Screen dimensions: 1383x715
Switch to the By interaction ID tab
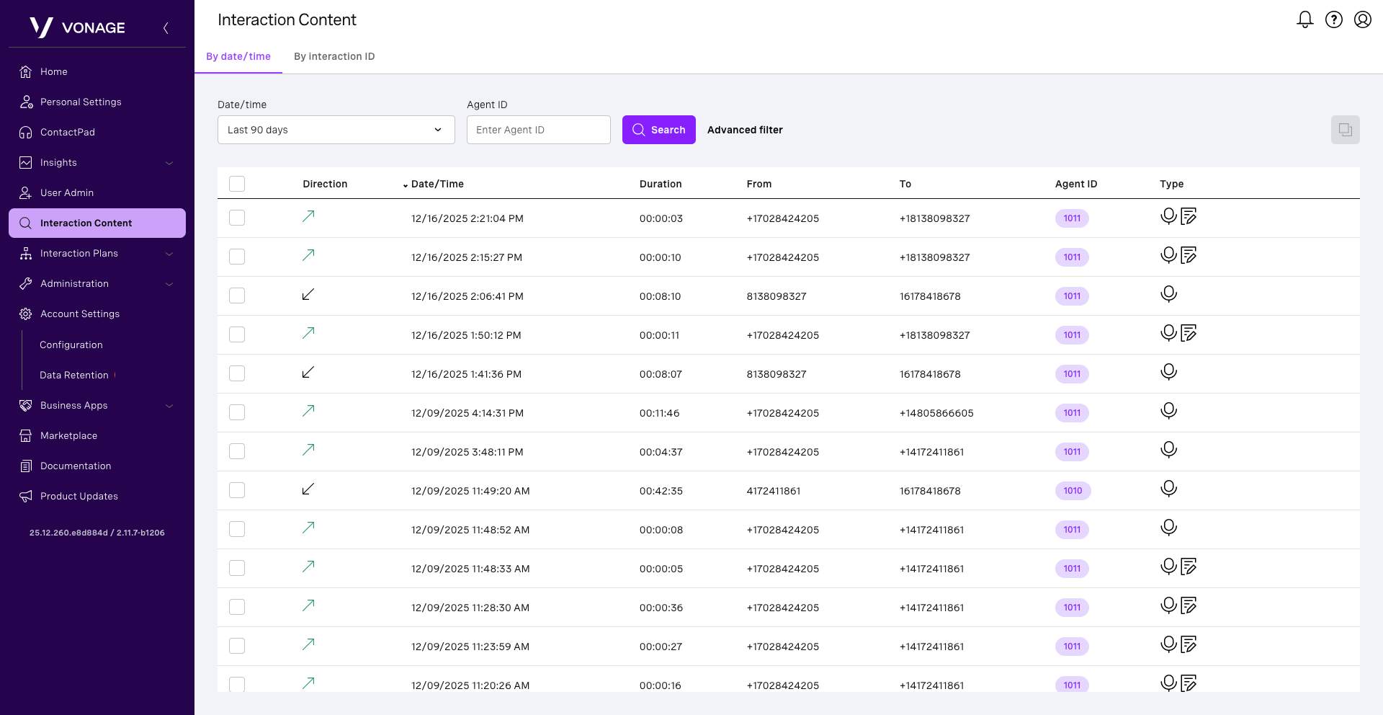pyautogui.click(x=334, y=56)
